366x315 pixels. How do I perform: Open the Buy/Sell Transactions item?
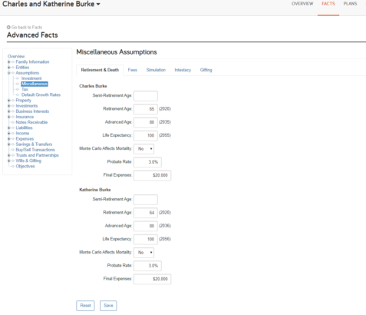35,150
